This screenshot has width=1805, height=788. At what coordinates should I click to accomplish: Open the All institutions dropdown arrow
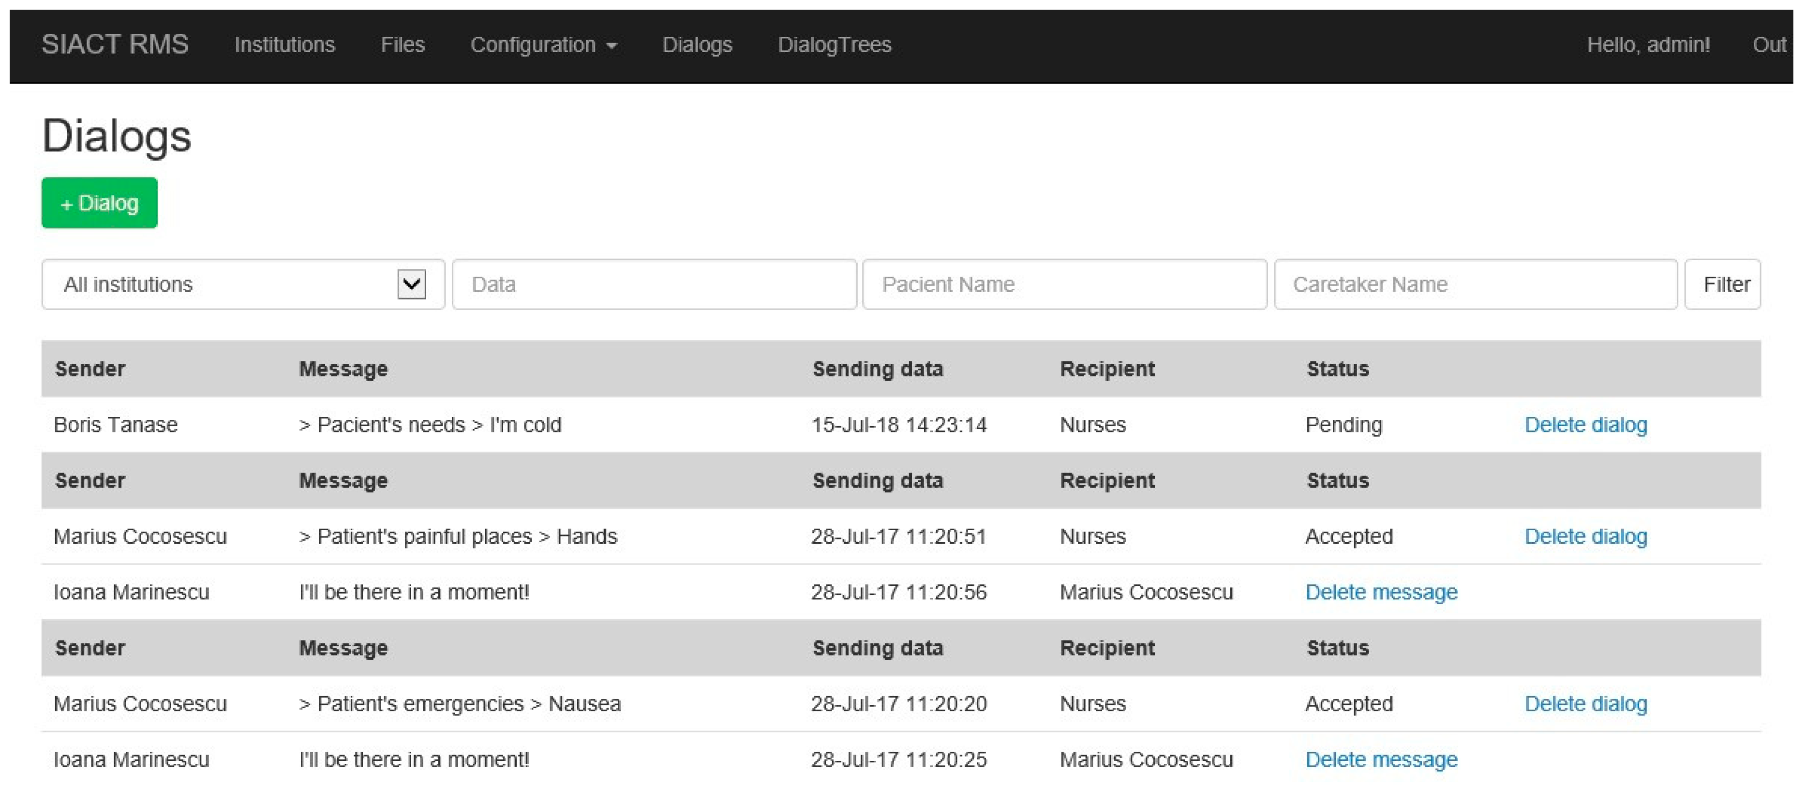[411, 283]
